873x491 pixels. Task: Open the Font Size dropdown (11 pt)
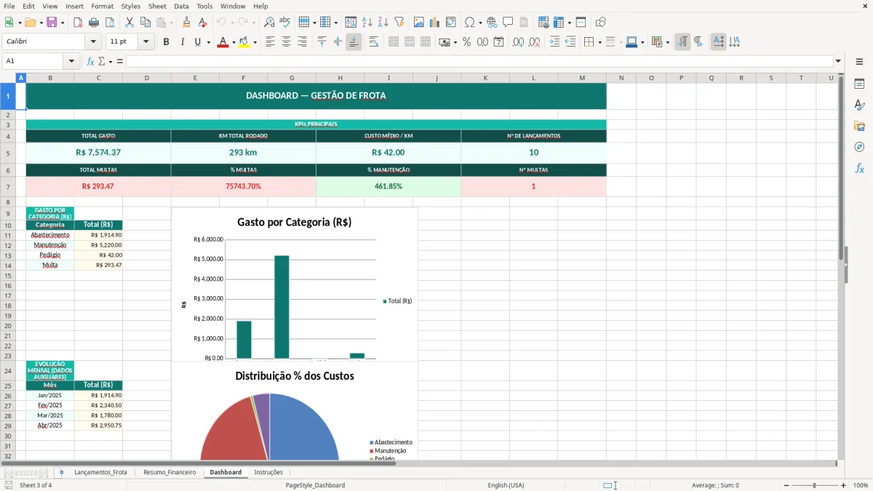tap(146, 42)
